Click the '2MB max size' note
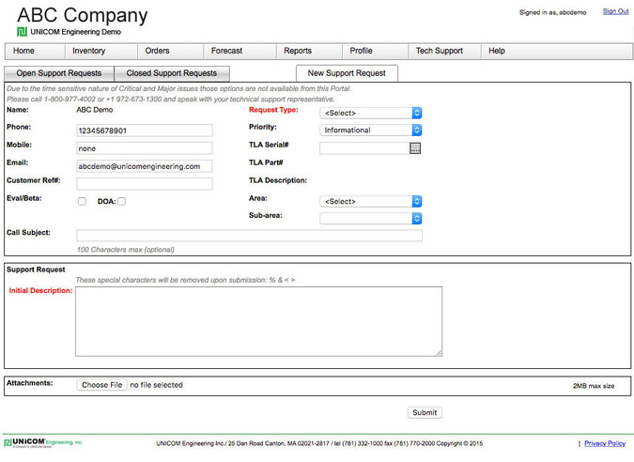Viewport: 634px width, 462px height. click(x=594, y=386)
